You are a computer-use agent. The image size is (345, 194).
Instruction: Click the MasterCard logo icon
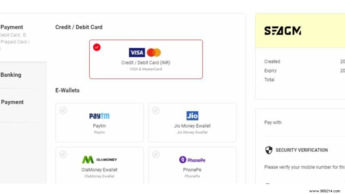point(154,53)
